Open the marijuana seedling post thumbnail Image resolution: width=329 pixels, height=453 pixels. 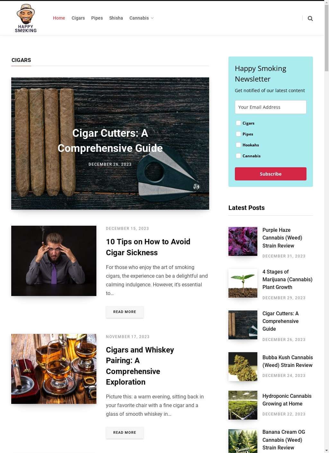tap(243, 283)
